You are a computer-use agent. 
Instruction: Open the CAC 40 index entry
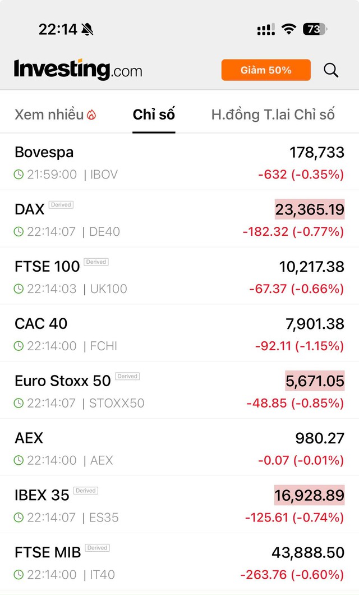40,324
